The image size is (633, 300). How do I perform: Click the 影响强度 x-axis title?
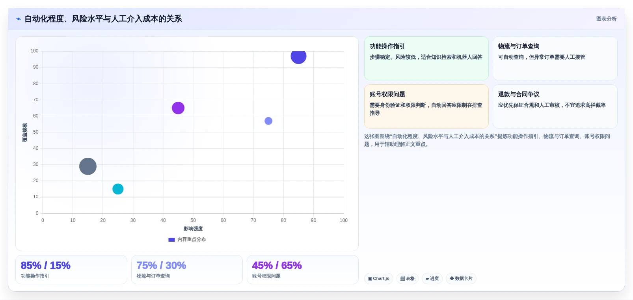pos(193,229)
